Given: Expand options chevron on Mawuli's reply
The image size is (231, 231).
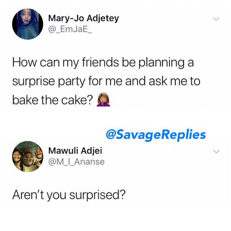Looking at the screenshot, I should [x=216, y=151].
